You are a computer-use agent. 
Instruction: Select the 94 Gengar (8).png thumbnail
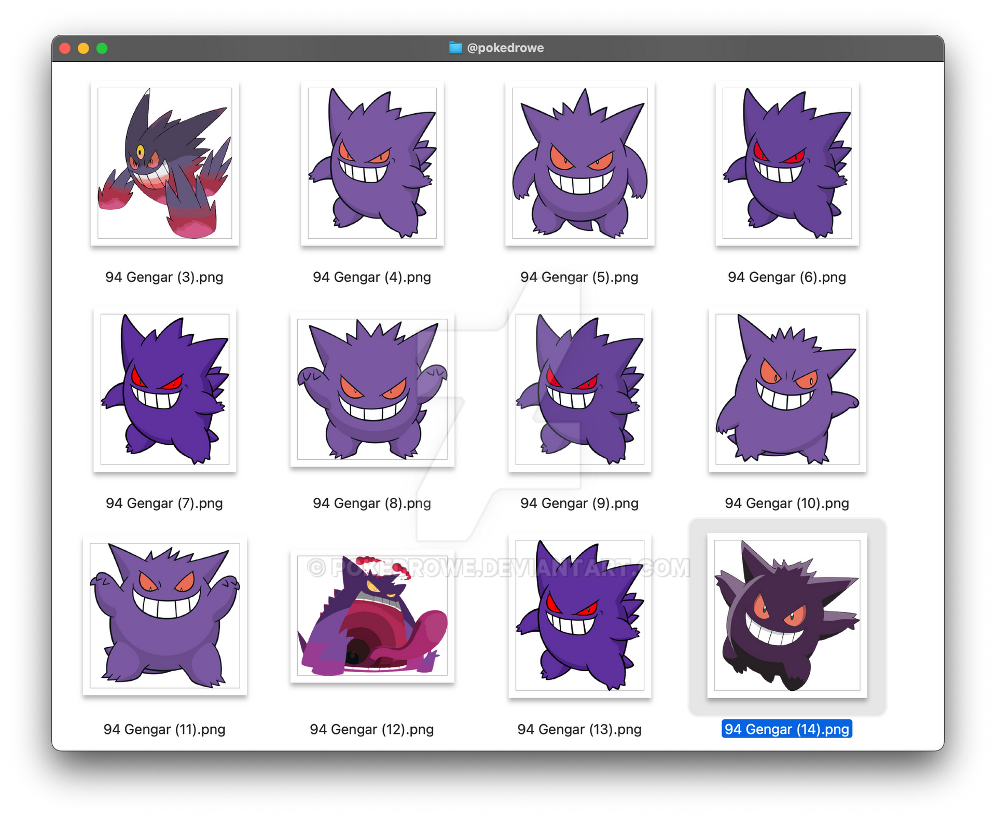point(372,389)
